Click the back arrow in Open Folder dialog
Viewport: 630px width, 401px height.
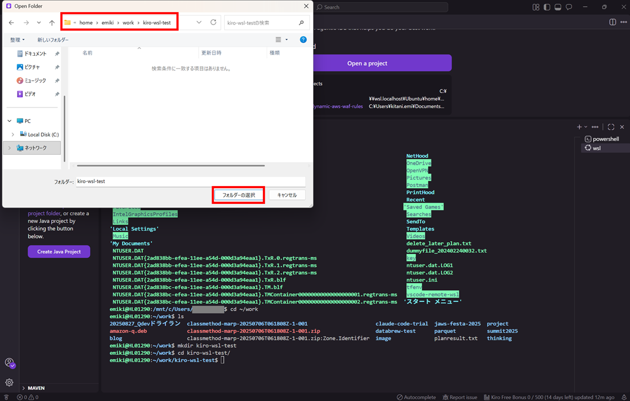click(x=11, y=23)
